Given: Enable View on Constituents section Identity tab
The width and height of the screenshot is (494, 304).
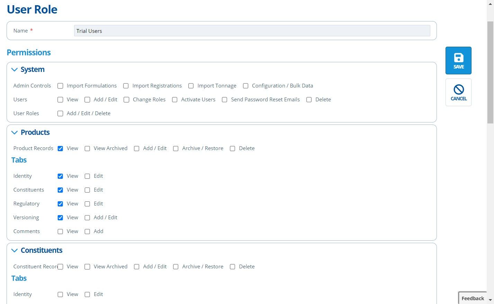Looking at the screenshot, I should pyautogui.click(x=60, y=294).
